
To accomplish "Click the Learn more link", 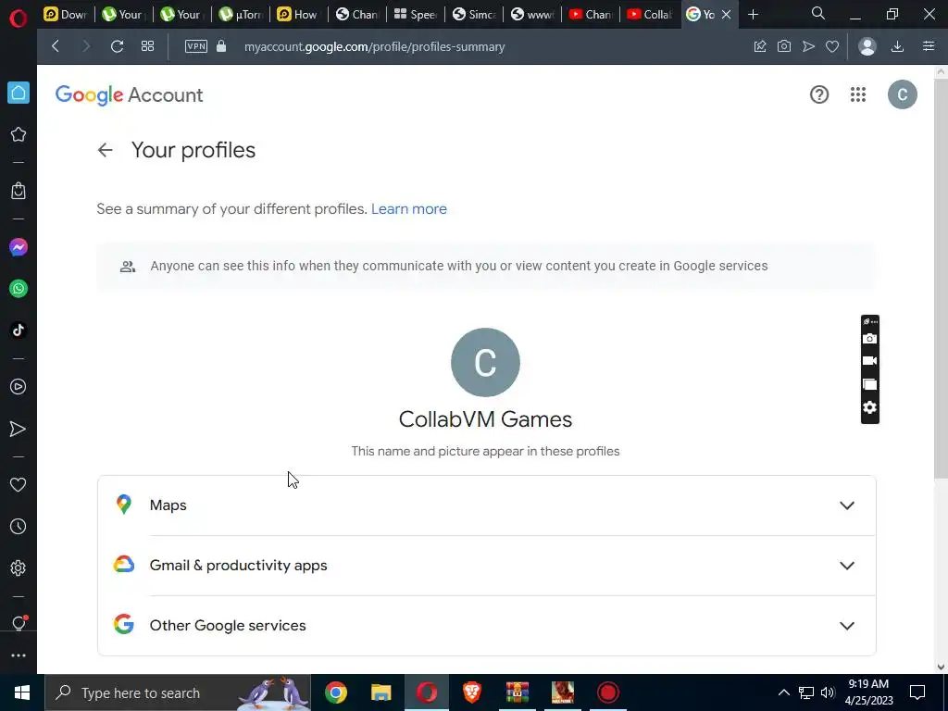I will pyautogui.click(x=409, y=208).
